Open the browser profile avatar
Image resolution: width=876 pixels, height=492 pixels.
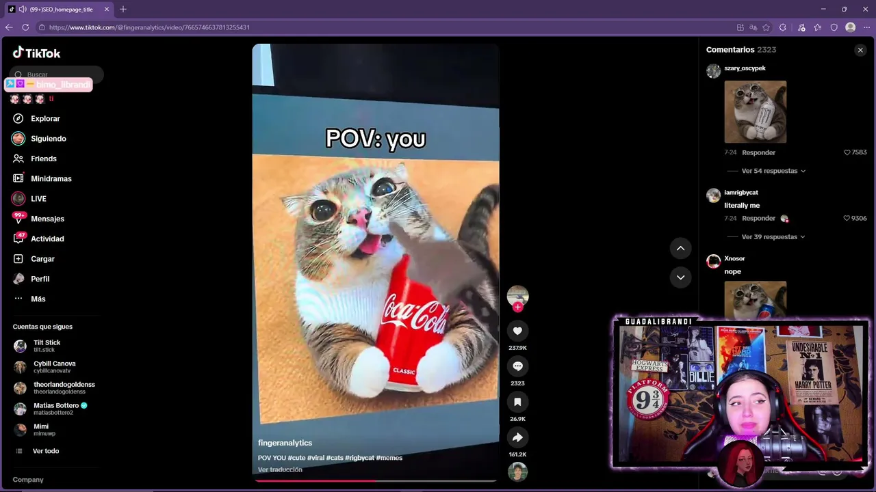pyautogui.click(x=851, y=27)
